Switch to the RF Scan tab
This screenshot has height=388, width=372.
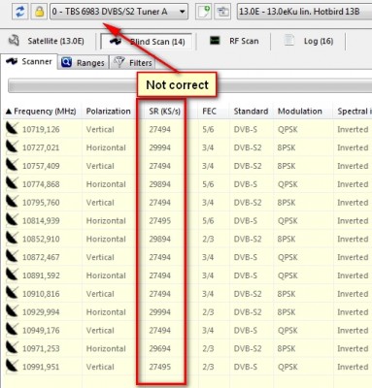click(234, 41)
